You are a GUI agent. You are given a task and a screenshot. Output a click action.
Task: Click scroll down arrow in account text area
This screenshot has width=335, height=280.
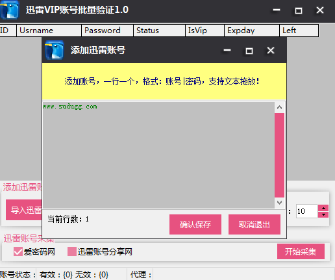click(x=279, y=203)
